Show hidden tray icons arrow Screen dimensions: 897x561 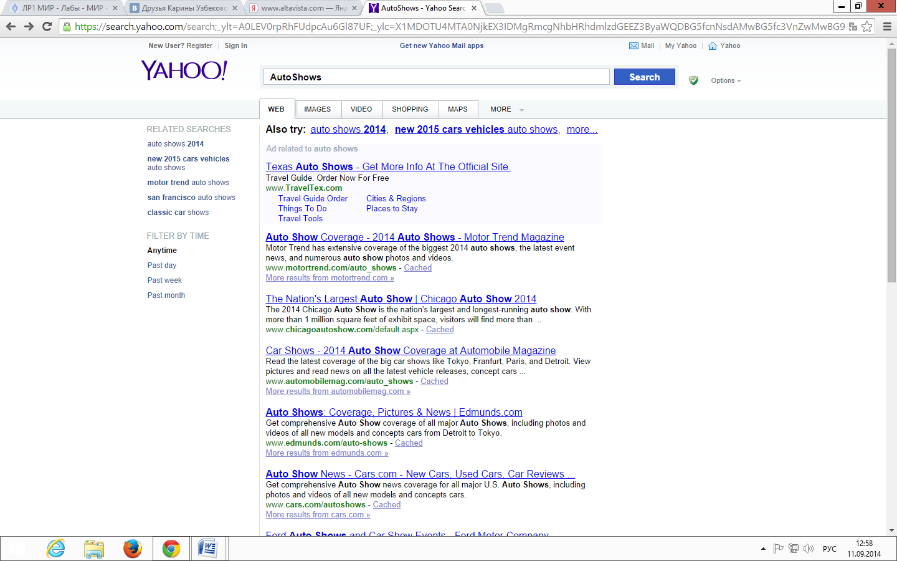tap(763, 549)
